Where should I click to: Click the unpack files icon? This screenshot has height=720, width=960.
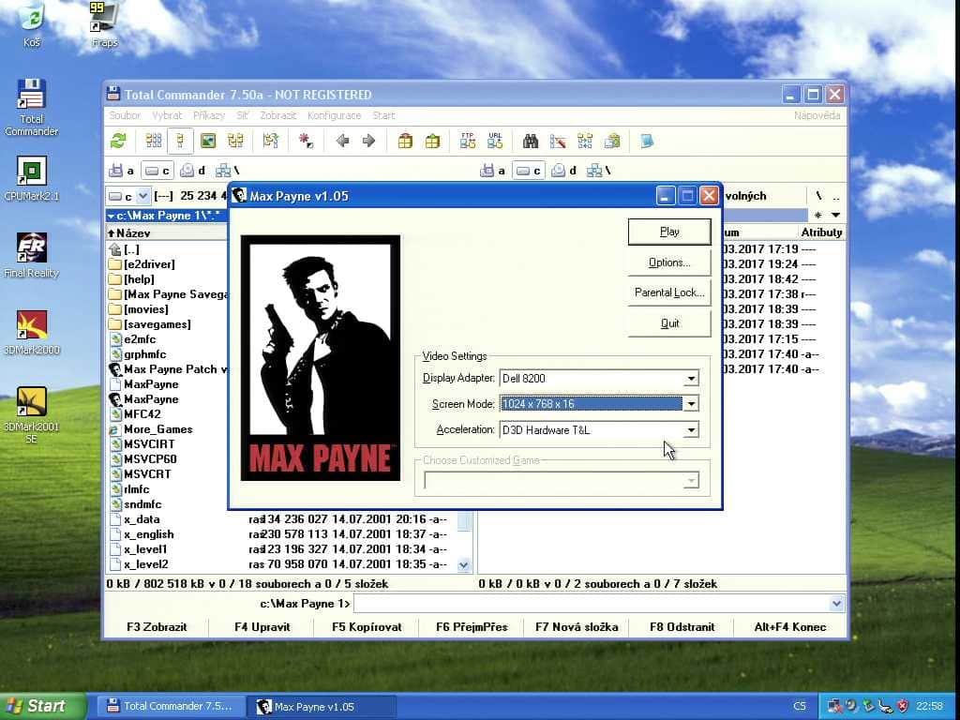pos(432,142)
